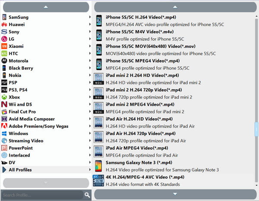Image resolution: width=259 pixels, height=201 pixels.
Task: Open the Sony category
Action: [46, 31]
